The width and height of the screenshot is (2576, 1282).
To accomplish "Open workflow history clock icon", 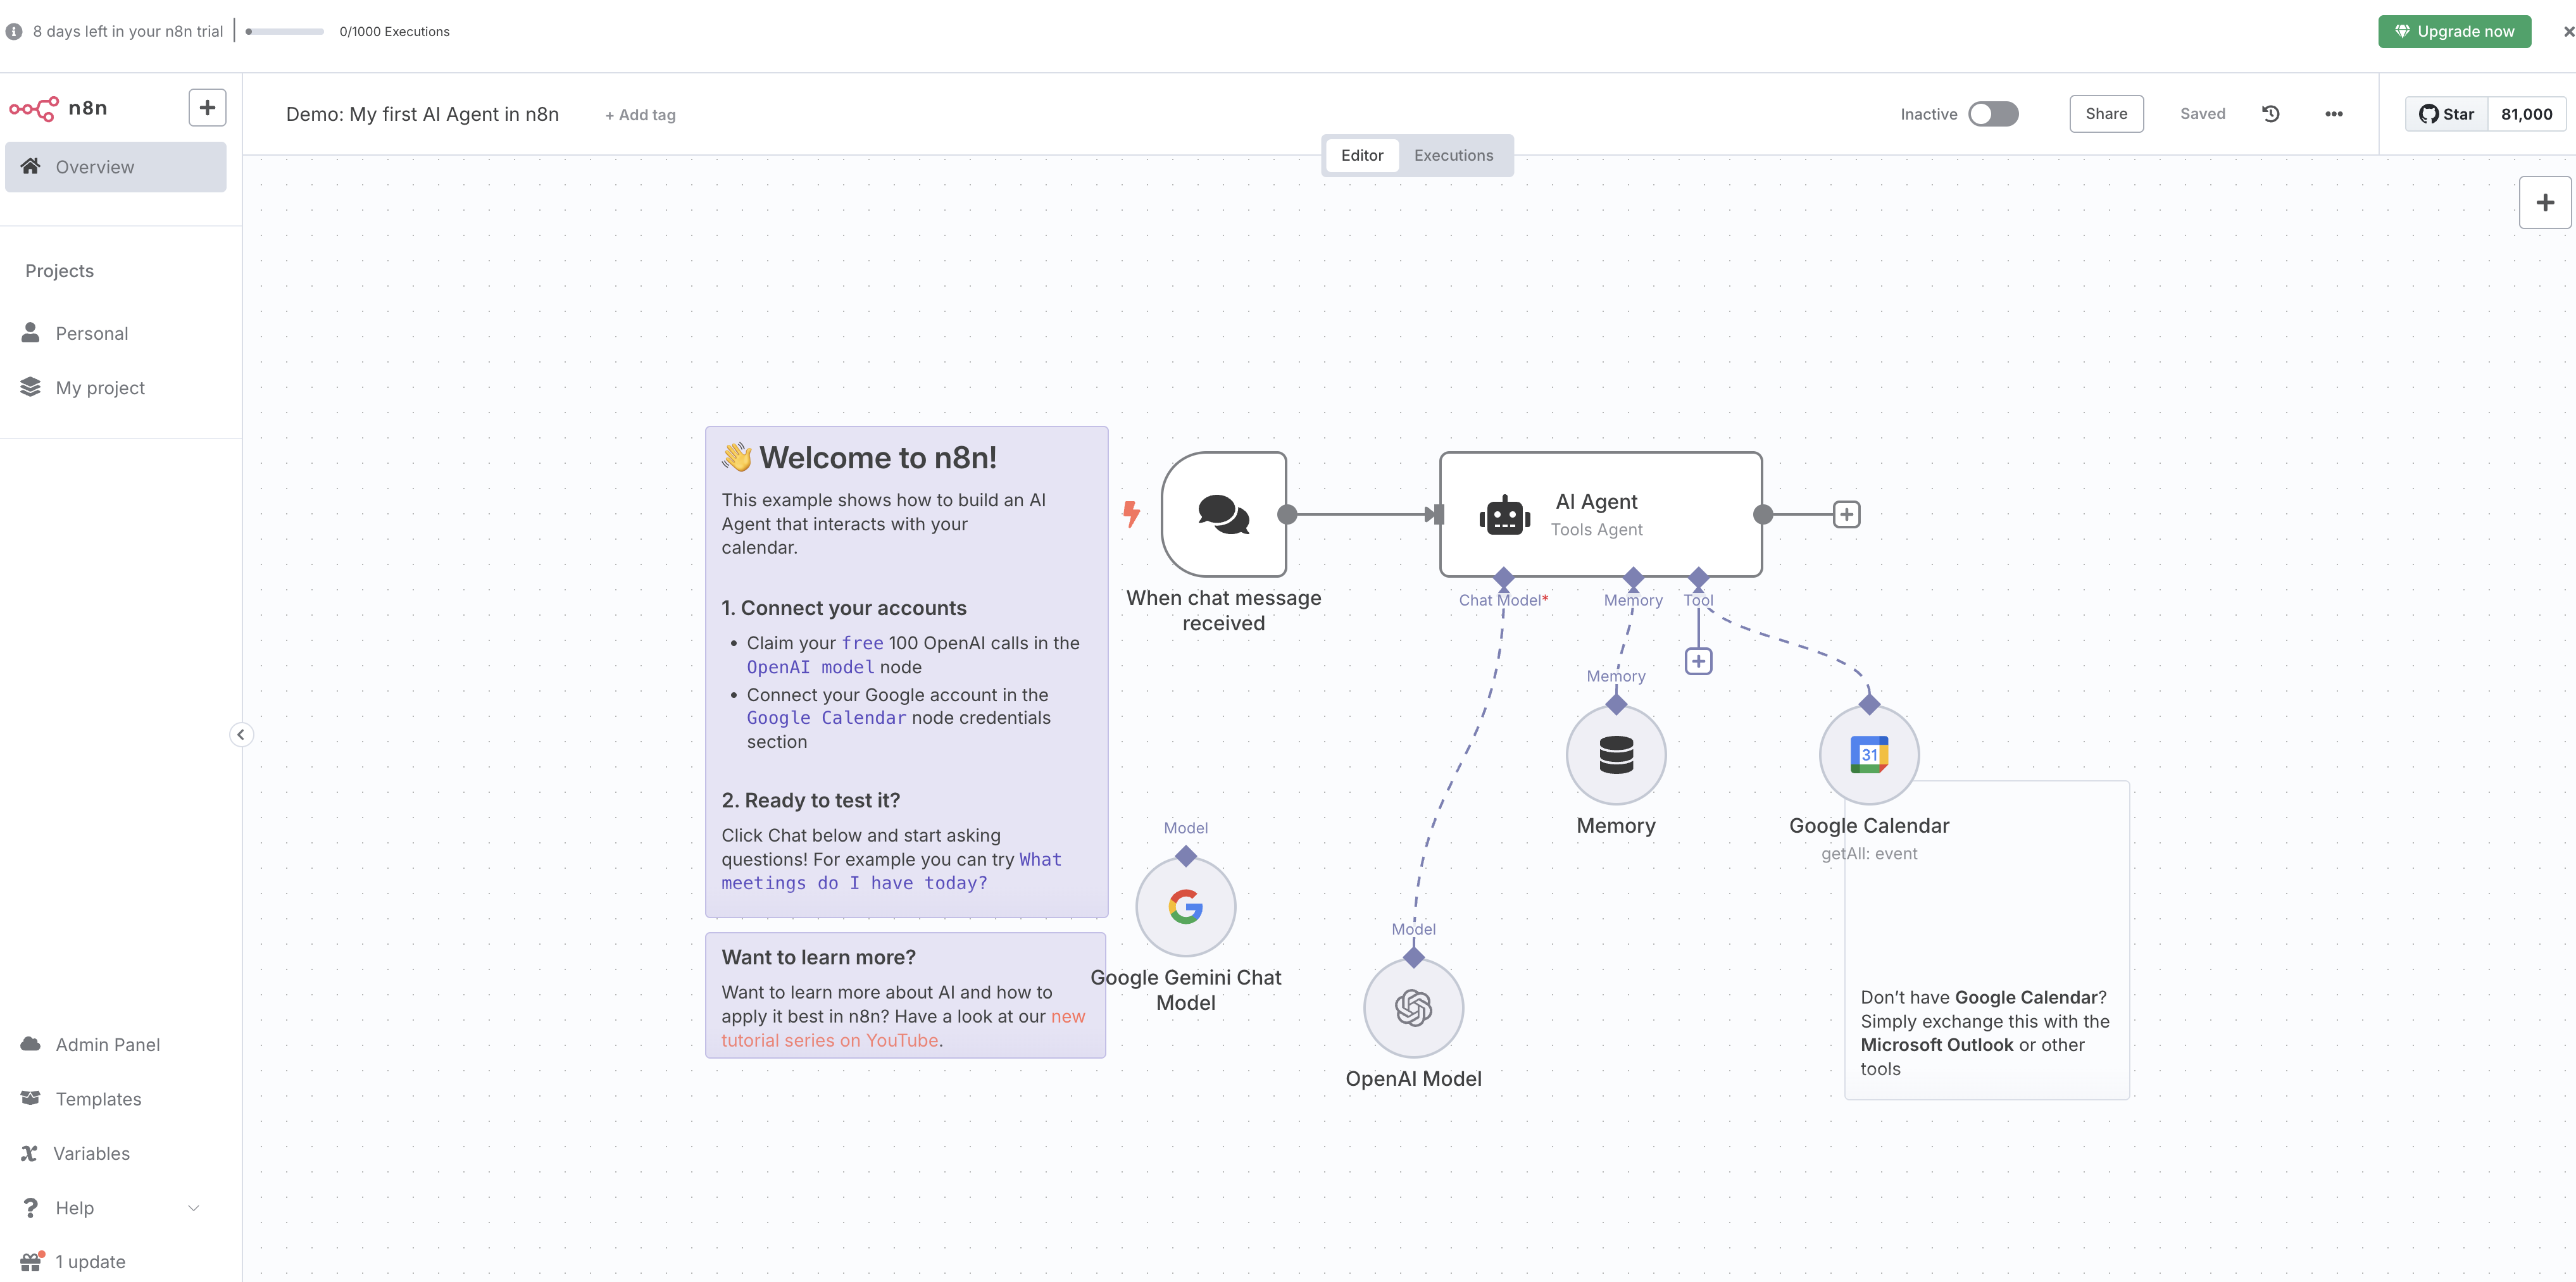I will 2270,114.
